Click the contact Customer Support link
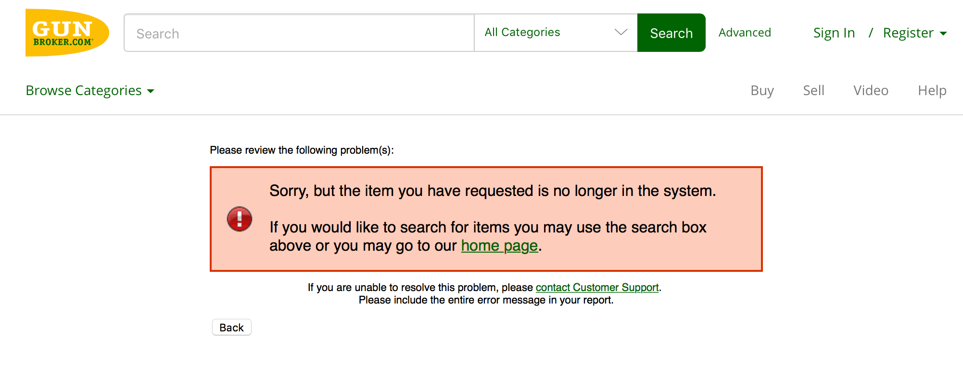 597,288
